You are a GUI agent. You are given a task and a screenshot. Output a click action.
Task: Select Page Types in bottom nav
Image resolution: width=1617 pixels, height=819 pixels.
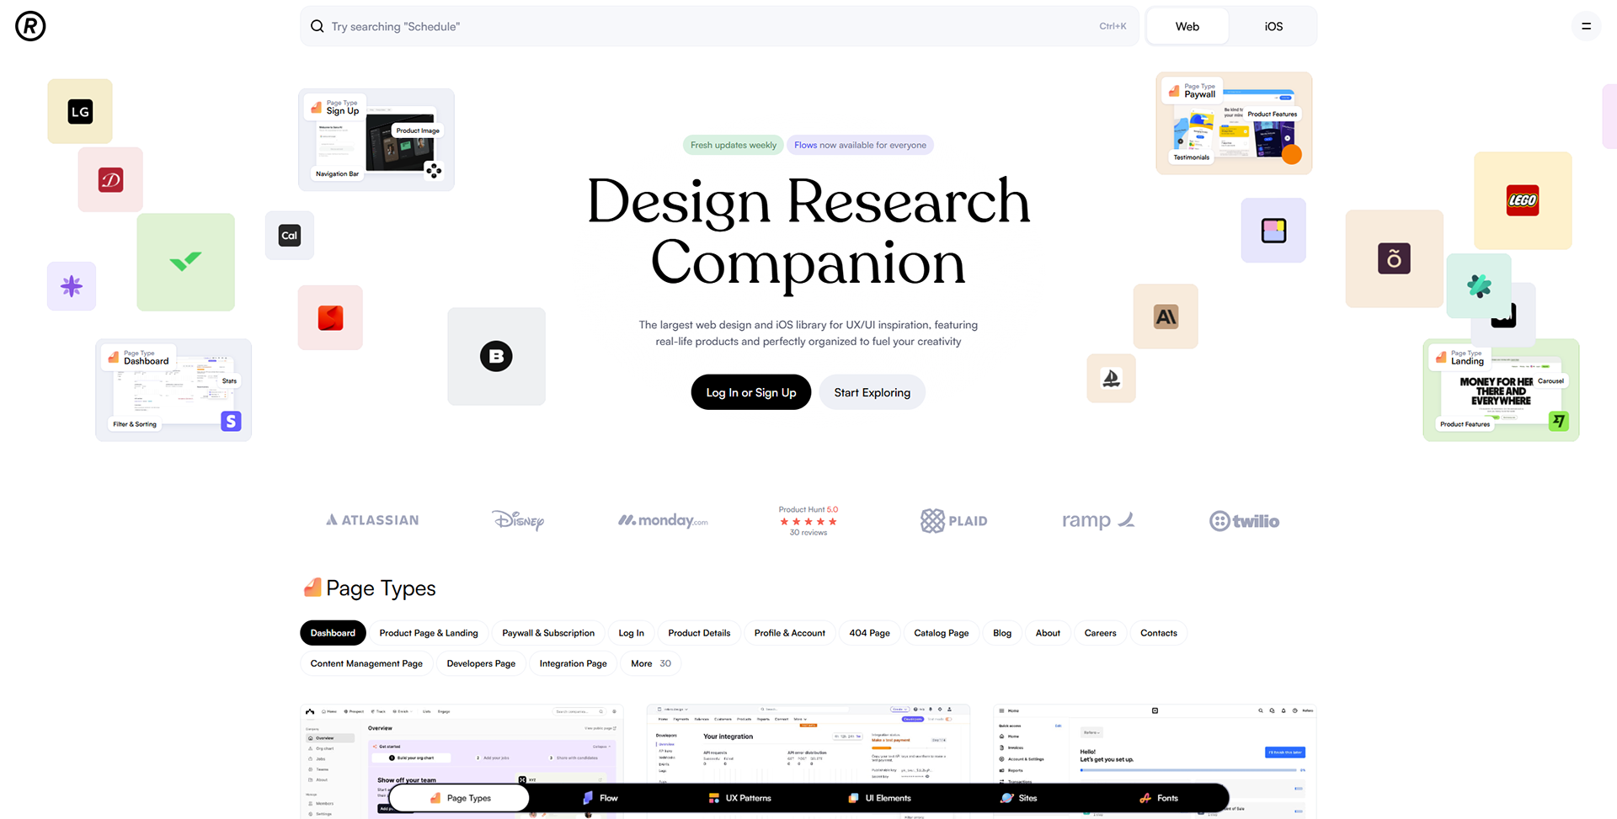click(x=460, y=798)
